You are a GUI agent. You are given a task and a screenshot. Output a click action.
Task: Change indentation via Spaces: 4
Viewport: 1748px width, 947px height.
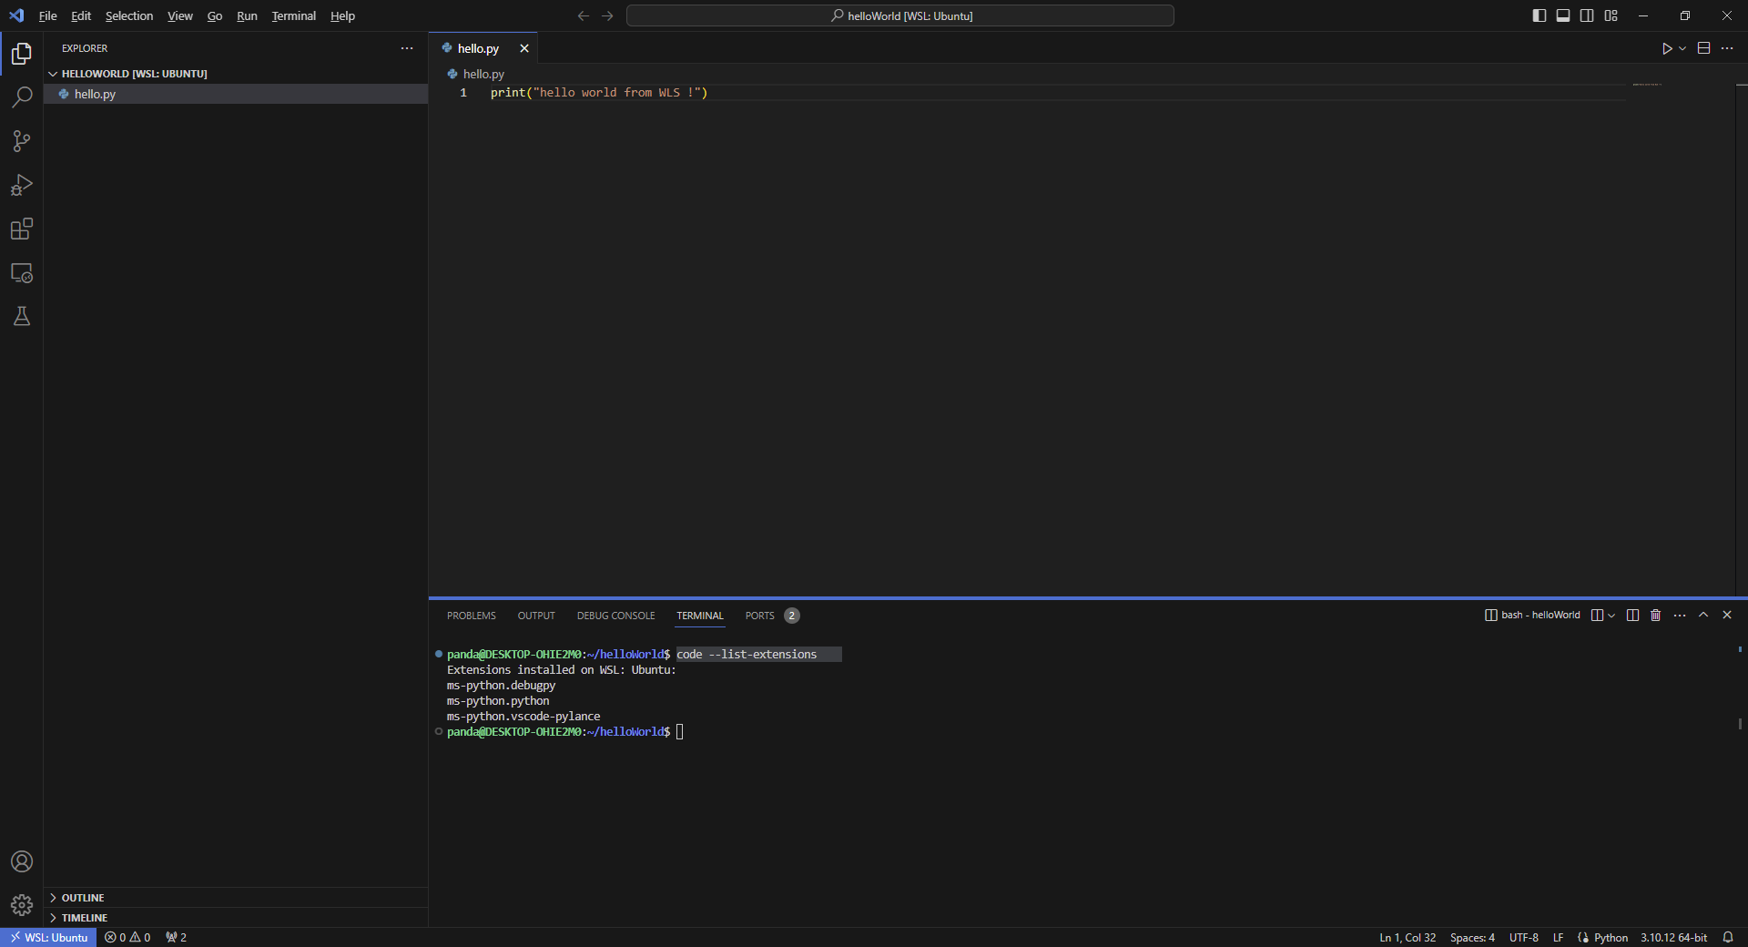1472,937
